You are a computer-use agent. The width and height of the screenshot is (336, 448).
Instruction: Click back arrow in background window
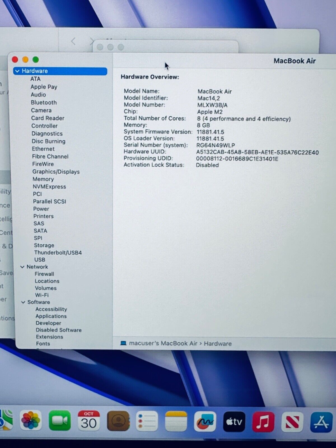73,41
